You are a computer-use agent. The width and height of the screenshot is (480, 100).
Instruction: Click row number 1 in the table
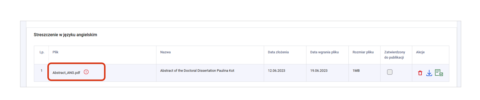click(x=42, y=71)
